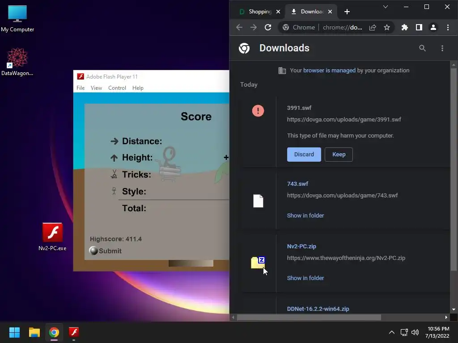Click scroll up arrow in Downloads
The image size is (458, 343).
(454, 64)
